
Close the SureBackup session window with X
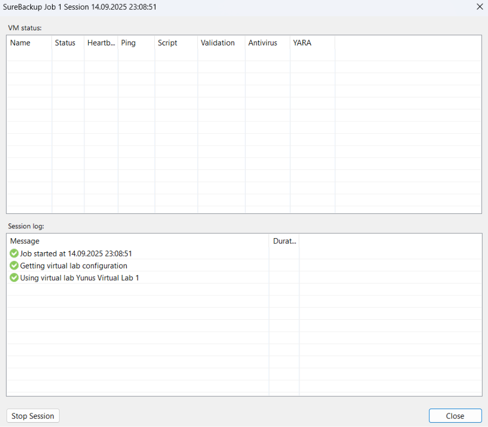coord(479,7)
